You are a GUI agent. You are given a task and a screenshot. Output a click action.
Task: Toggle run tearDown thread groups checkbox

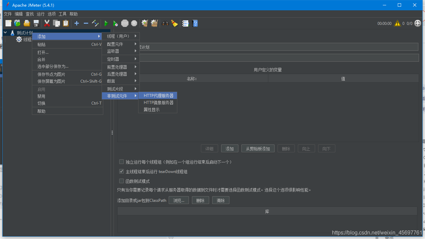[x=122, y=172]
